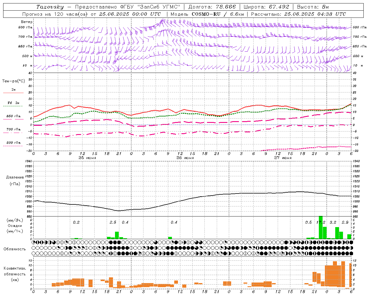This screenshot has height=294, width=368.
Task: Click the Ветер panel label
Action: [27, 22]
